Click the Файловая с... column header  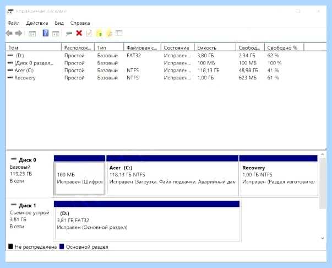(x=142, y=47)
